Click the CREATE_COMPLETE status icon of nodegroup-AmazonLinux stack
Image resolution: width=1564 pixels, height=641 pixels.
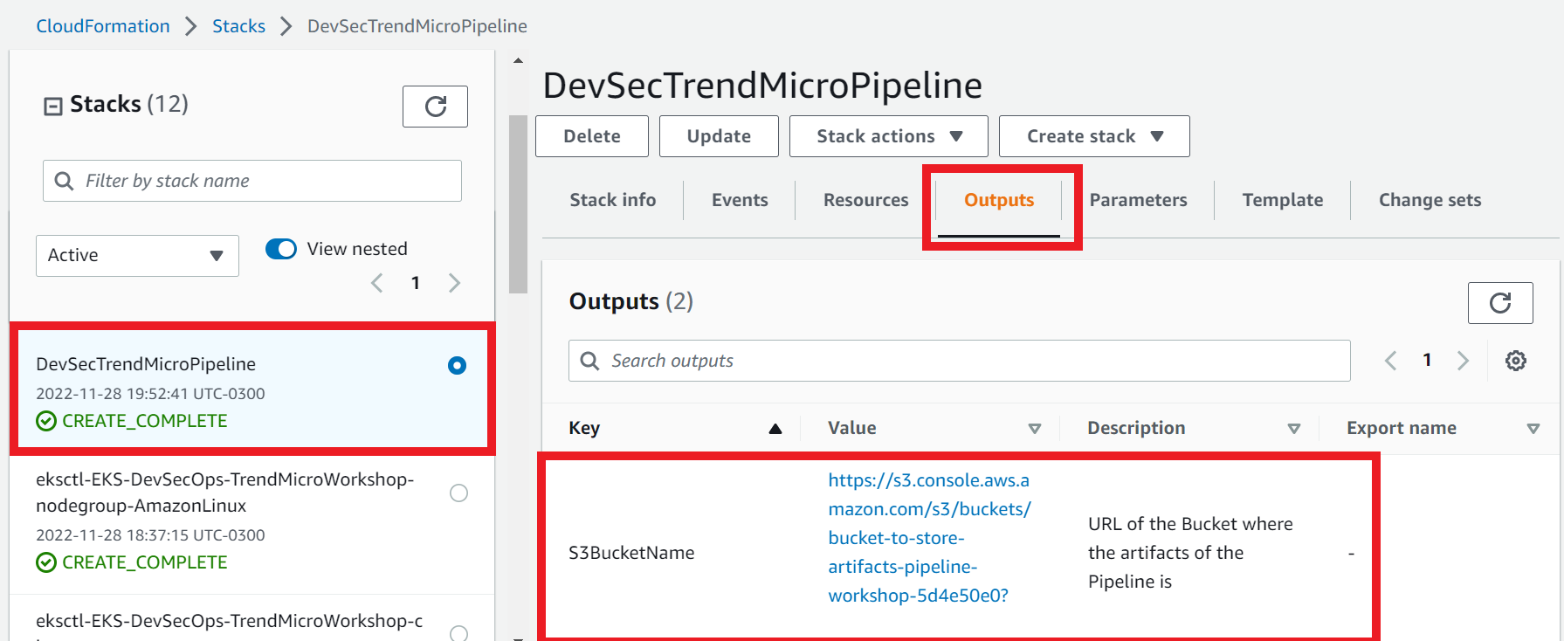[x=46, y=563]
